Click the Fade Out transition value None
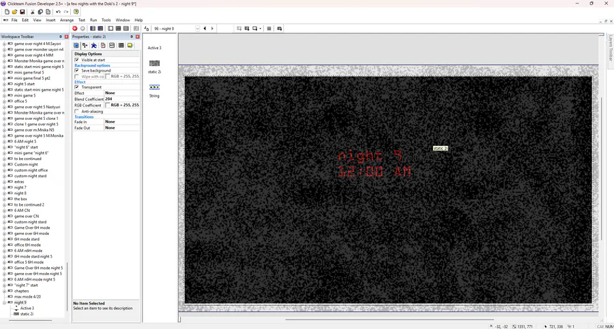Image resolution: width=614 pixels, height=329 pixels. tap(122, 127)
